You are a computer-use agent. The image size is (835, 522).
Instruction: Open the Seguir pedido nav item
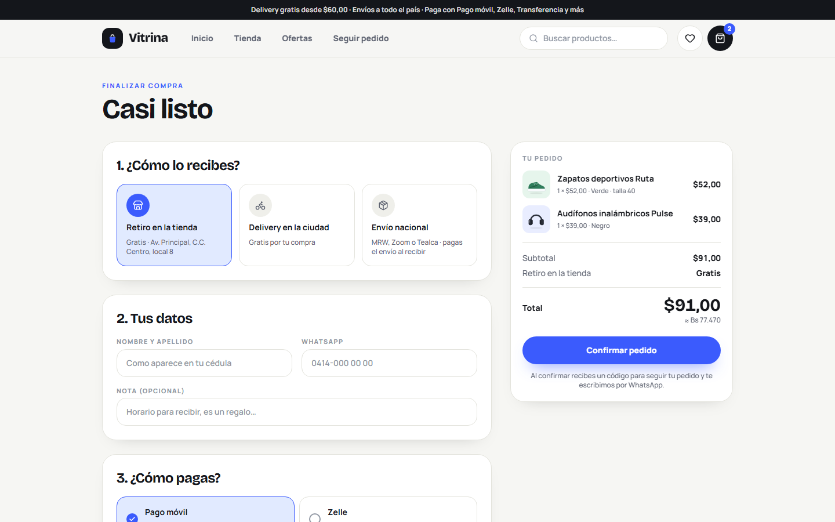click(x=361, y=38)
